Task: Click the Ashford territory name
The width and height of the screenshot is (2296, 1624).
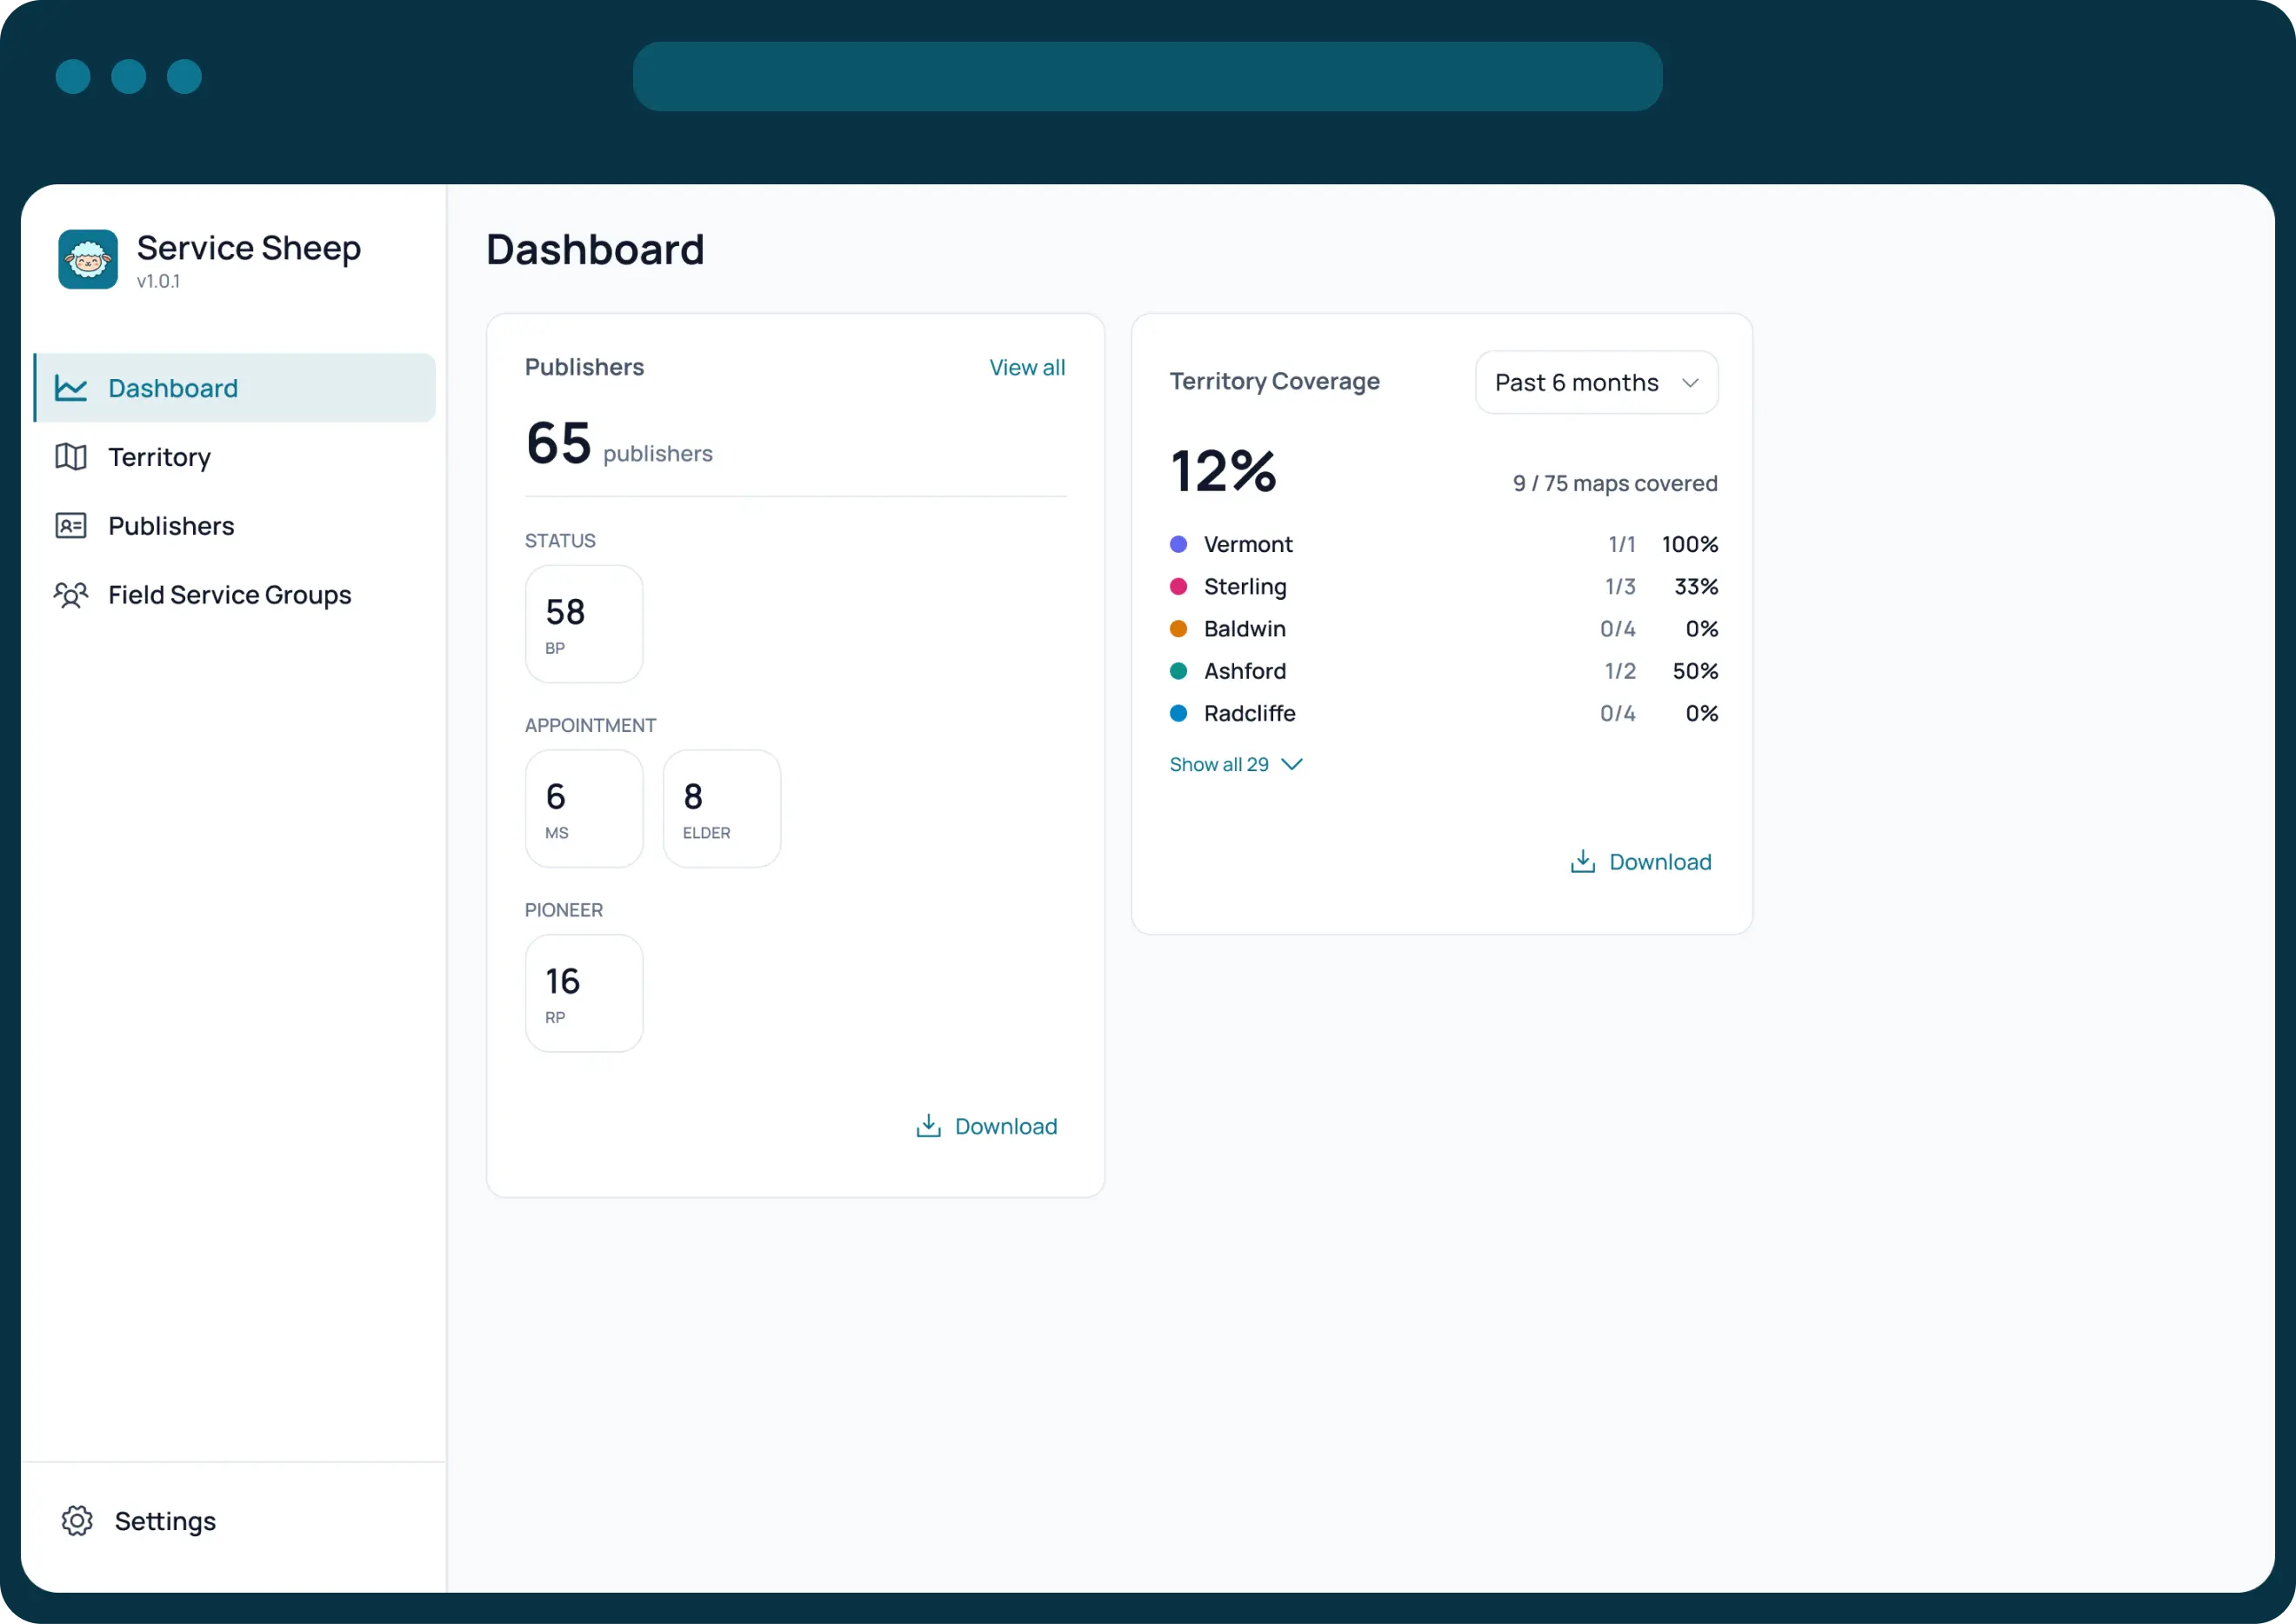Action: pos(1245,671)
